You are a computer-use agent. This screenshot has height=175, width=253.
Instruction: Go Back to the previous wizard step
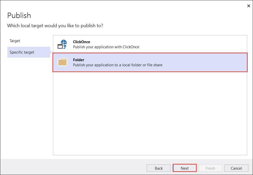click(x=159, y=168)
